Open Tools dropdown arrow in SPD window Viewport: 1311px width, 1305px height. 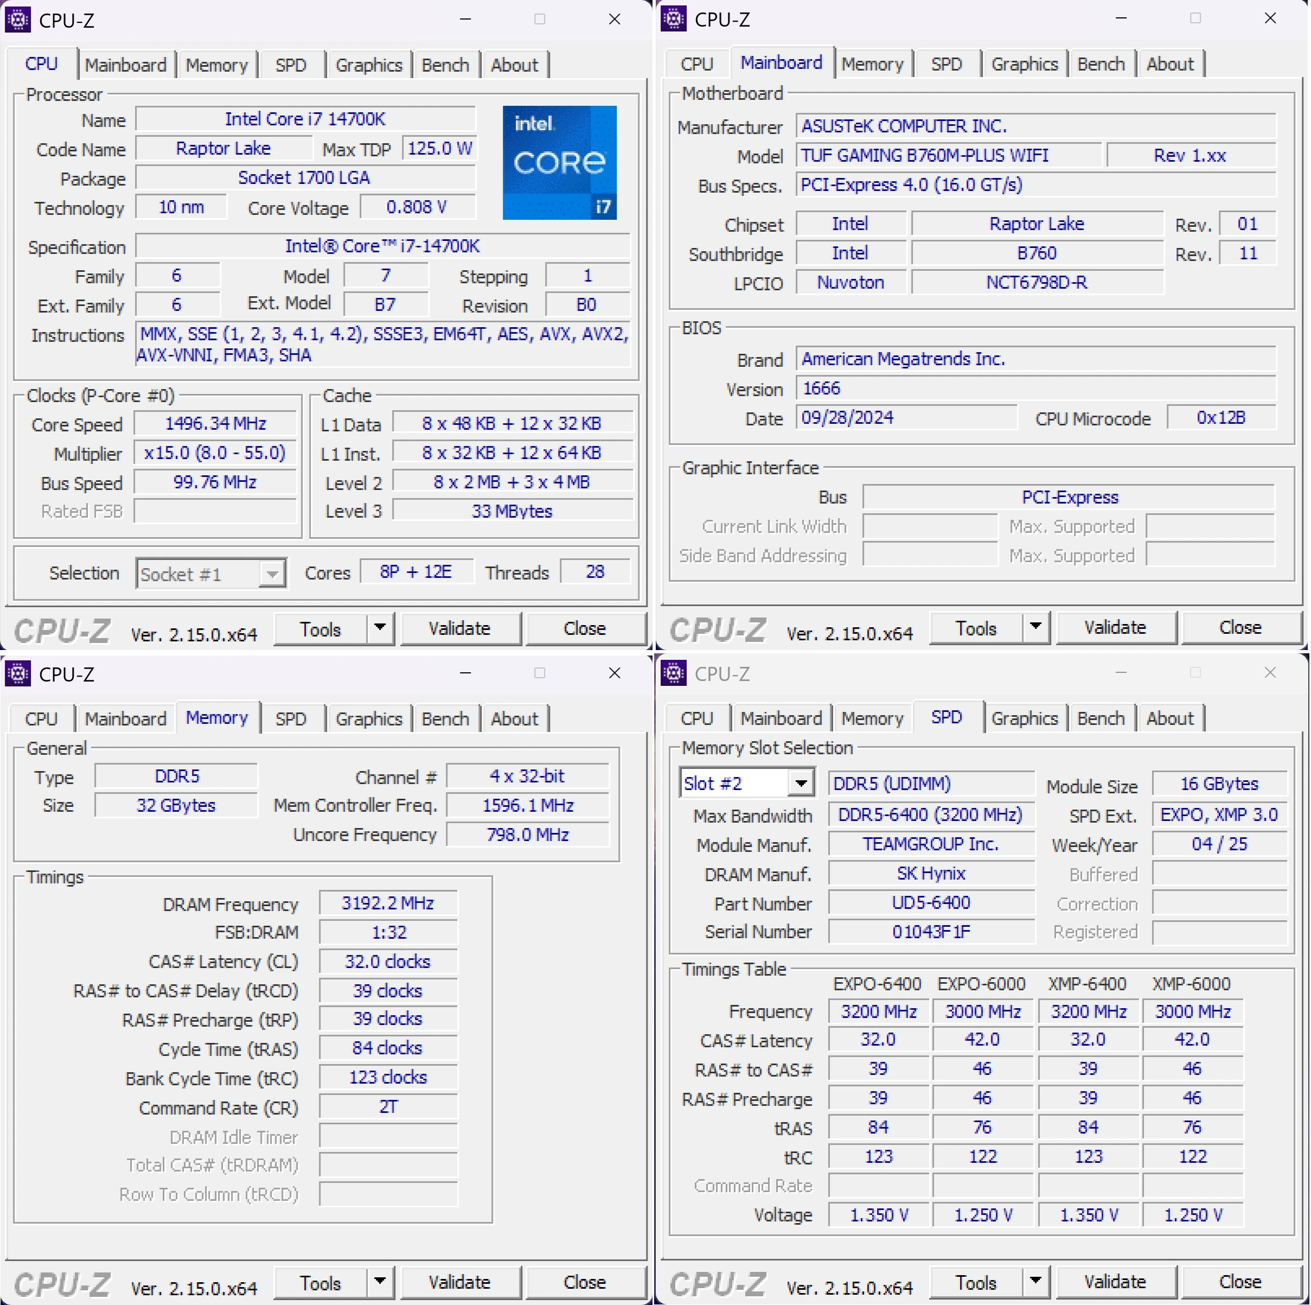click(1035, 1281)
